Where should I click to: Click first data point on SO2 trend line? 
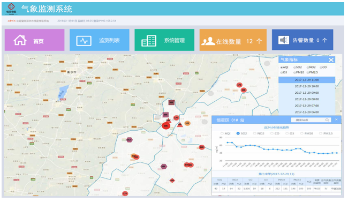[227, 143]
